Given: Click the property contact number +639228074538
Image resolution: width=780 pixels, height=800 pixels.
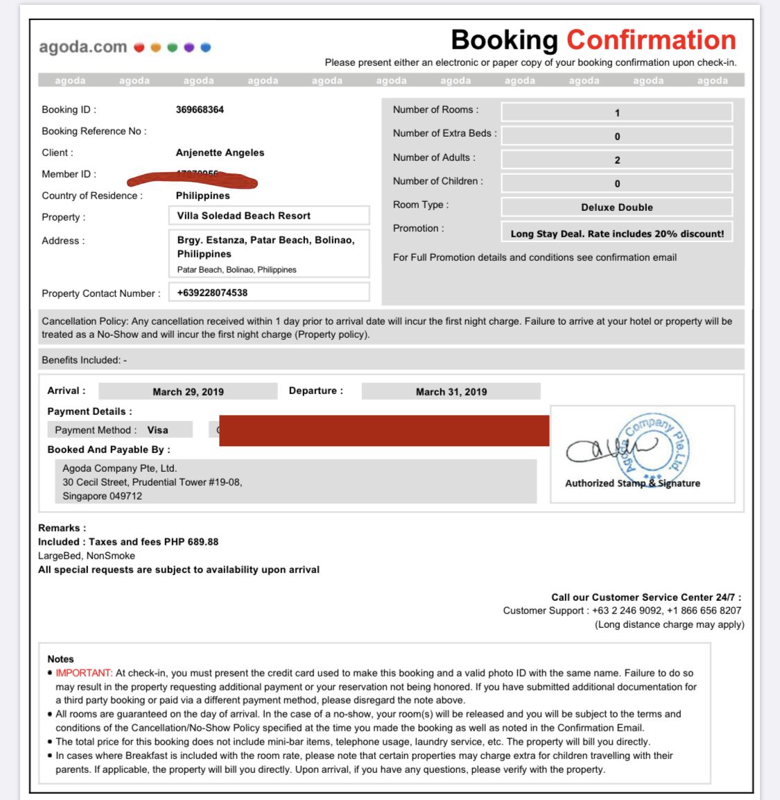Looking at the screenshot, I should coord(269,292).
